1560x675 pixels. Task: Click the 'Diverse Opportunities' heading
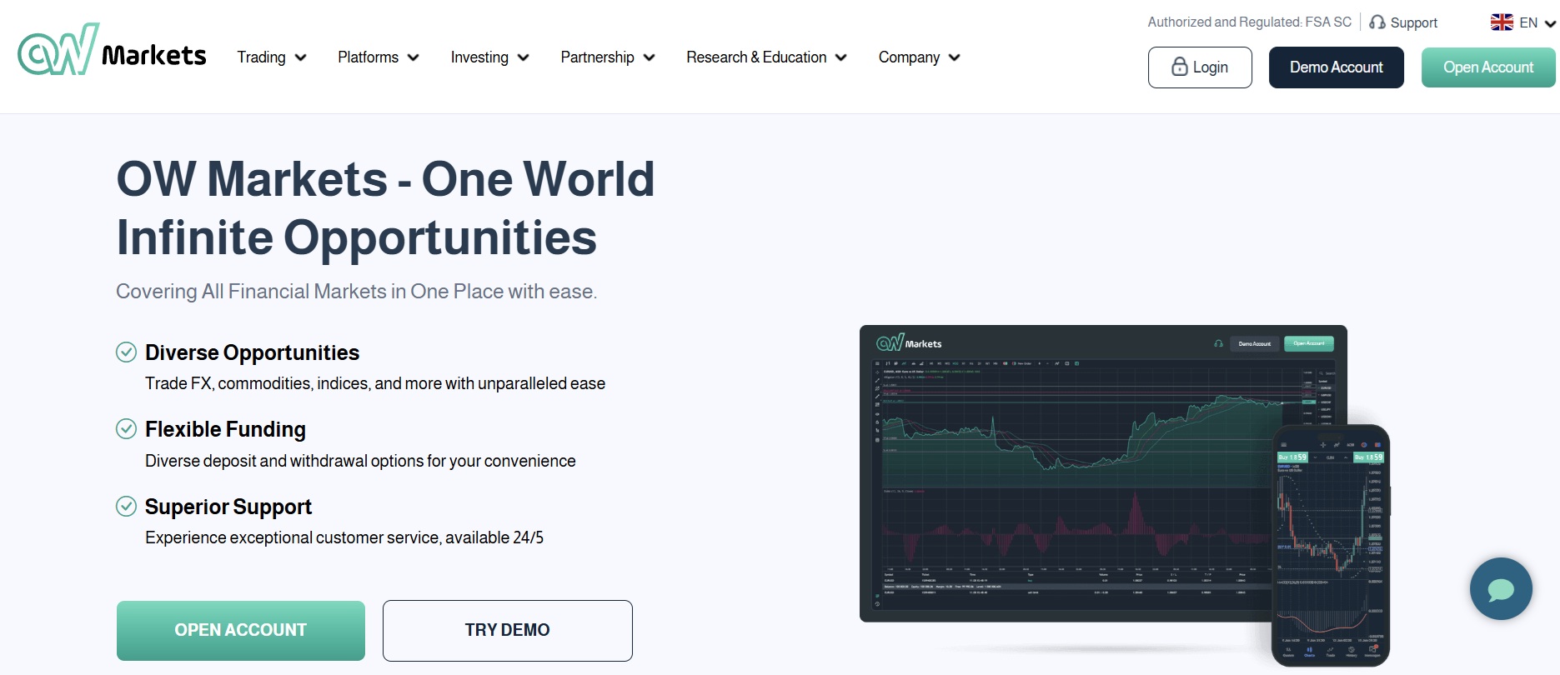pyautogui.click(x=252, y=352)
